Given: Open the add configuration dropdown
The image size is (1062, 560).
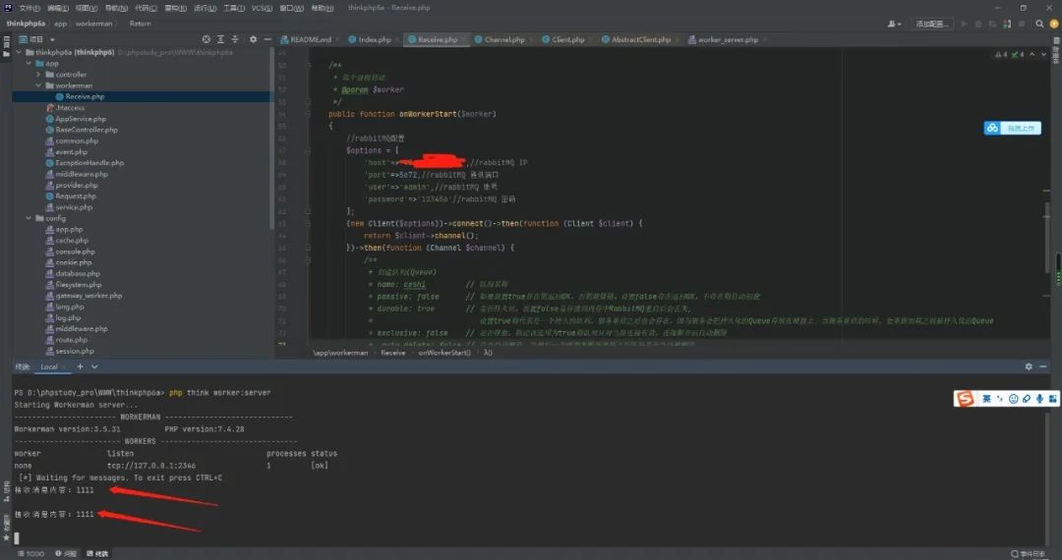Looking at the screenshot, I should (931, 24).
